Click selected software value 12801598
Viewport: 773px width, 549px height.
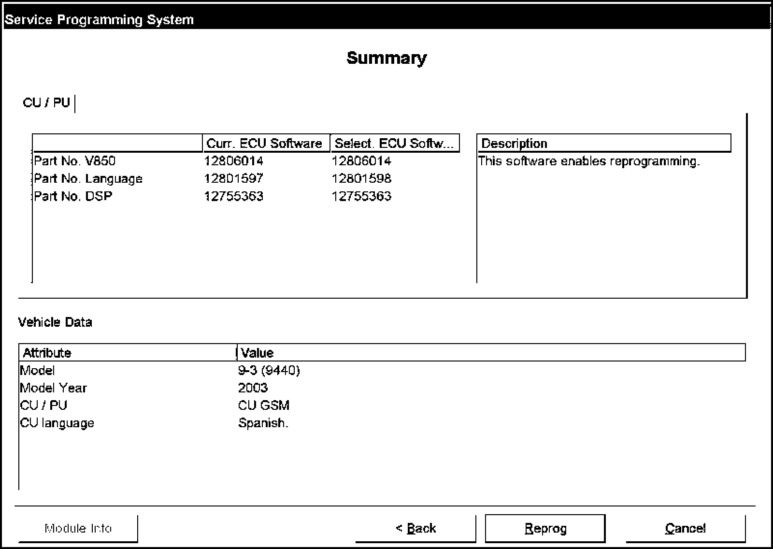tap(361, 178)
